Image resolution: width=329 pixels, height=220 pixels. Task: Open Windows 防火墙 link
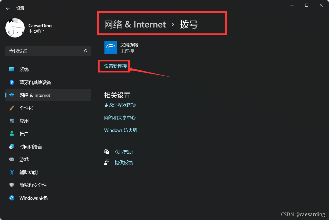pyautogui.click(x=121, y=130)
